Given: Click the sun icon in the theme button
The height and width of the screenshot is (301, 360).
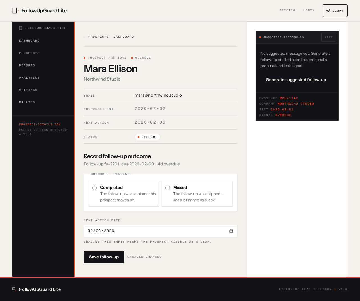Looking at the screenshot, I should [328, 11].
